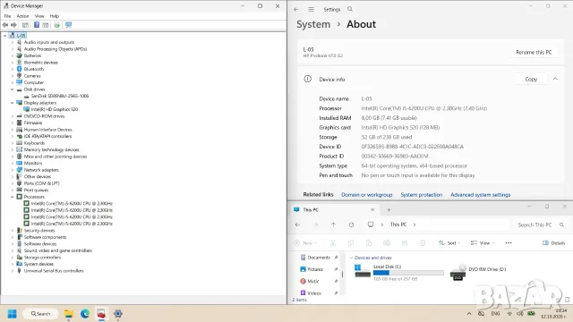Expand Universal Serial Bus controllers
The width and height of the screenshot is (573, 322).
pyautogui.click(x=12, y=271)
